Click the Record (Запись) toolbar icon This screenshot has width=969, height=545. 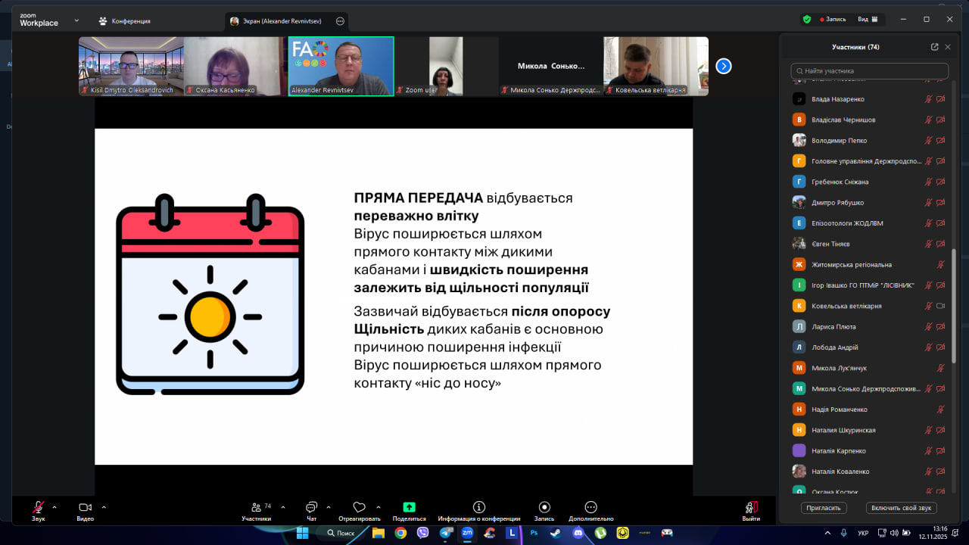pos(544,508)
